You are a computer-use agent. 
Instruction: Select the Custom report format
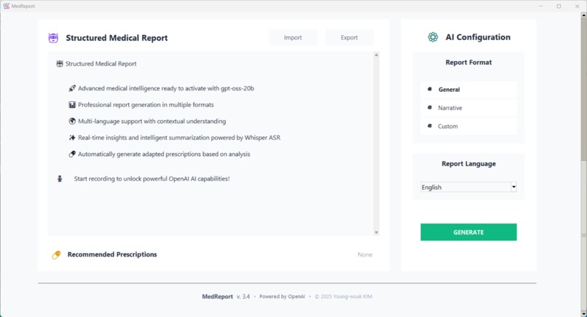pos(469,126)
